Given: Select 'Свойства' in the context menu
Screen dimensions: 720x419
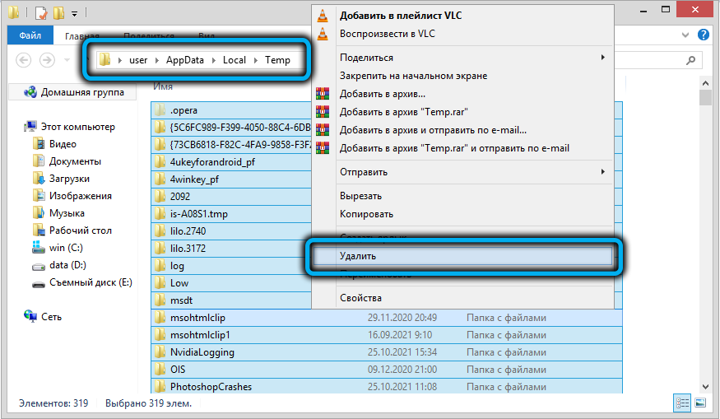Looking at the screenshot, I should point(360,298).
